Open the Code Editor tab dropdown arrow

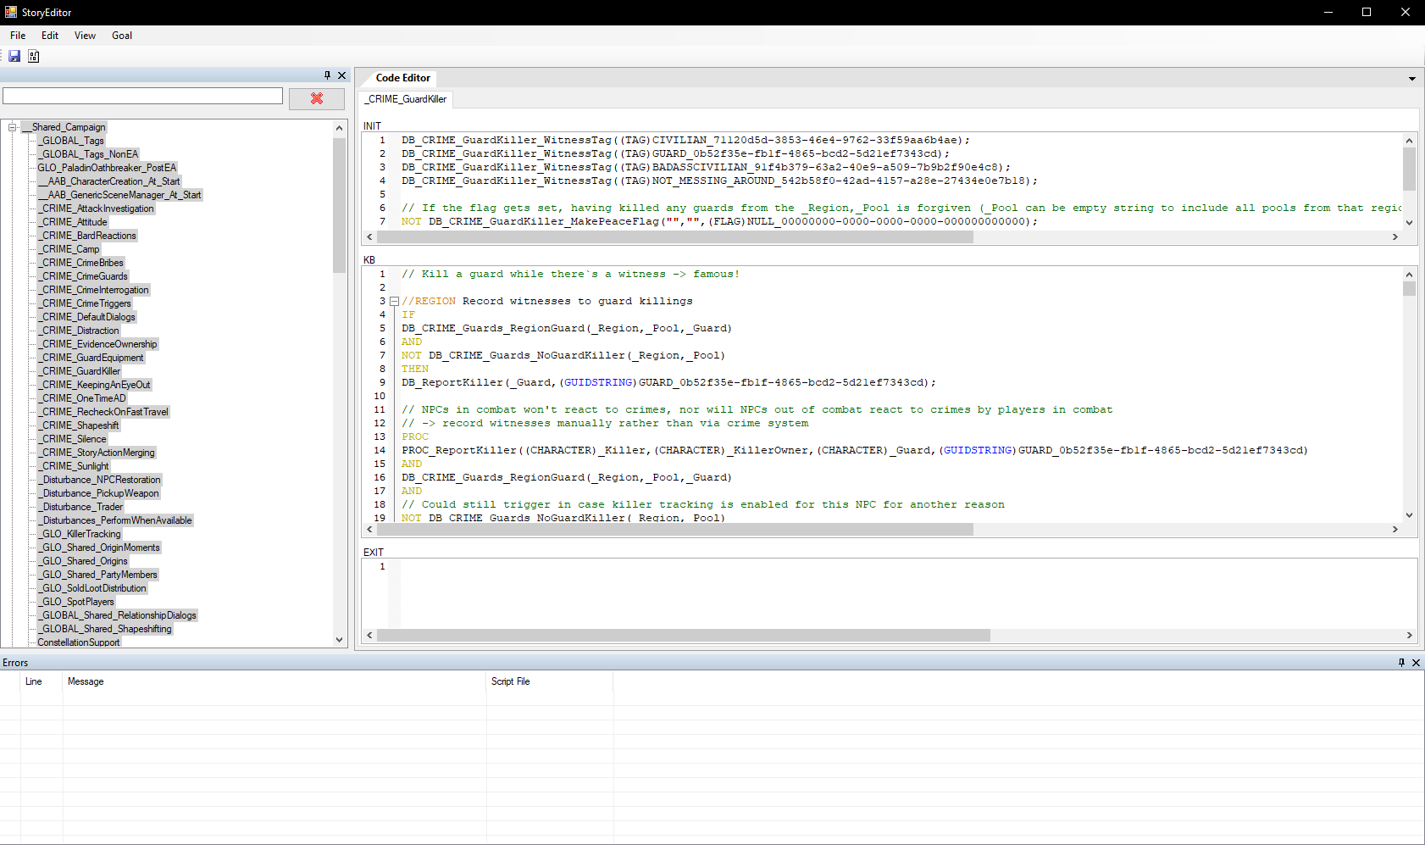1412,79
